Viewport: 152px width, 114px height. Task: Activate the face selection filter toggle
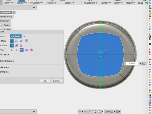[x=22, y=50]
